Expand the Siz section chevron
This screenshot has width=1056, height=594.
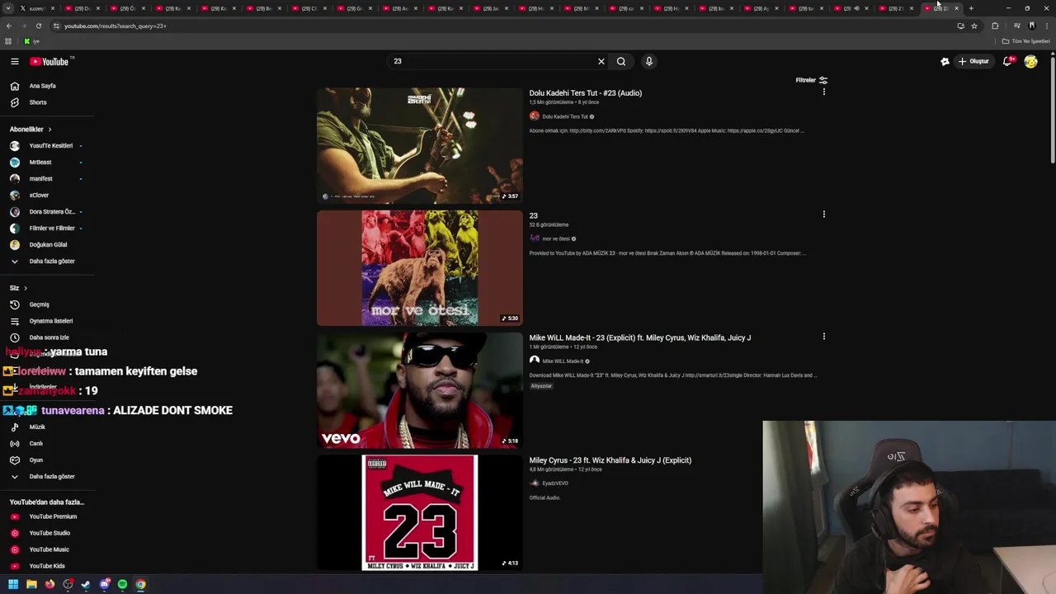click(x=26, y=288)
